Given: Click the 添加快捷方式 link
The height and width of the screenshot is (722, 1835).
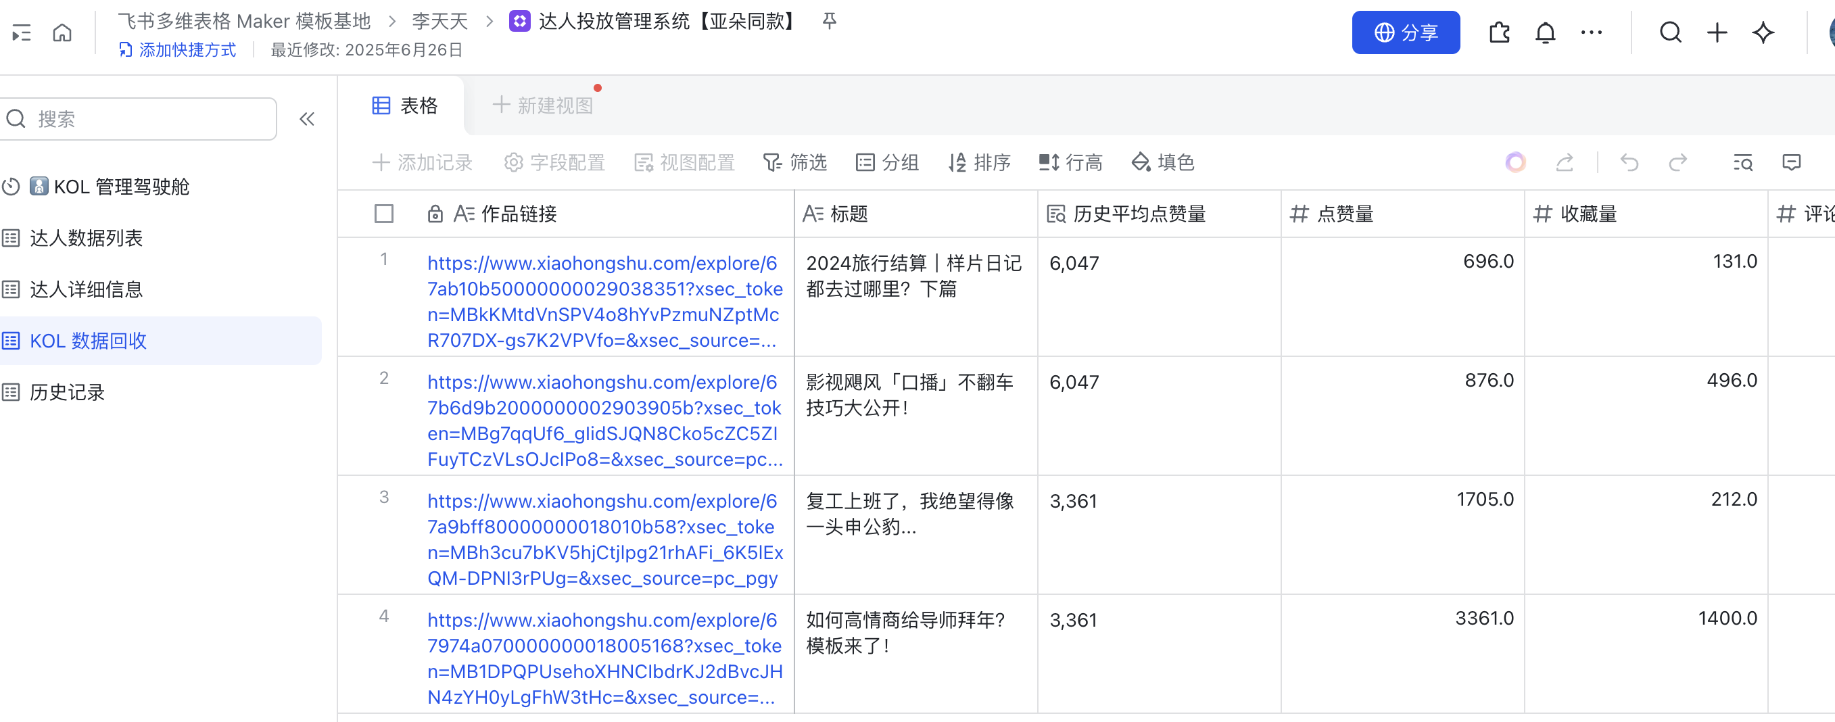Looking at the screenshot, I should click(x=177, y=50).
